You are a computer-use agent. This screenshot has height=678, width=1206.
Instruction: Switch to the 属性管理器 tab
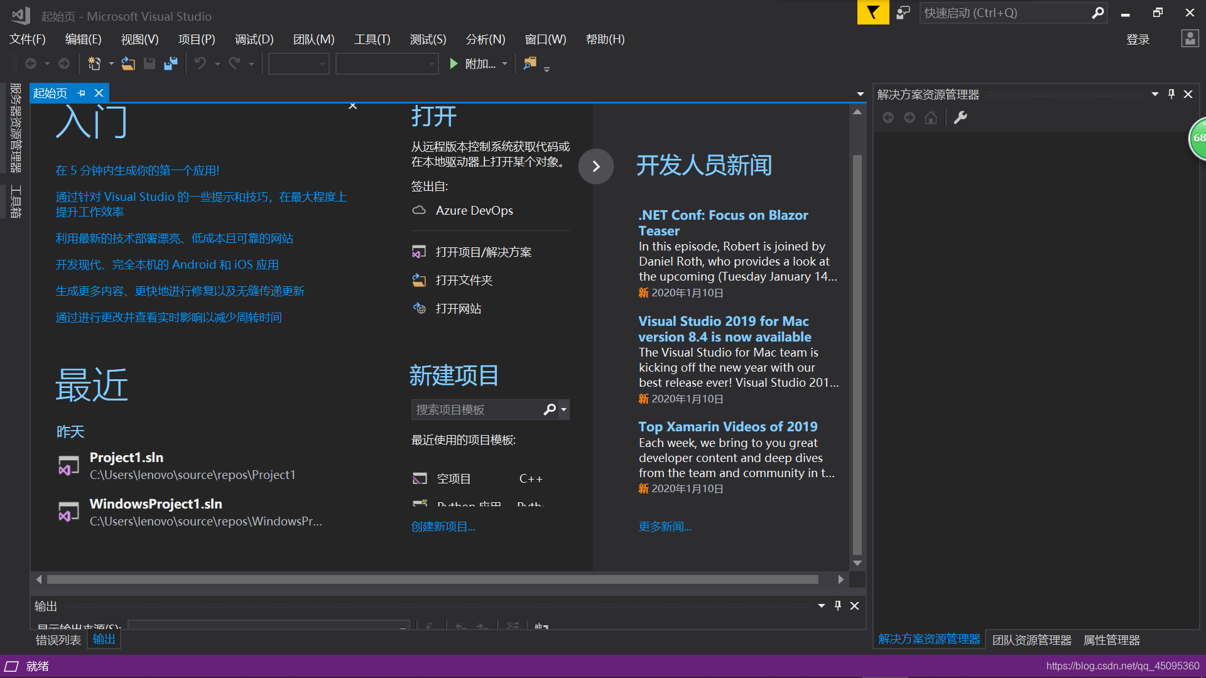point(1112,640)
